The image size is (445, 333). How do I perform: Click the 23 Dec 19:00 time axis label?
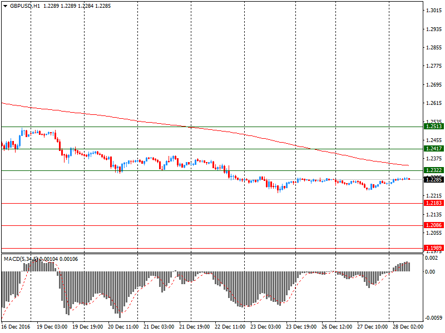click(301, 327)
